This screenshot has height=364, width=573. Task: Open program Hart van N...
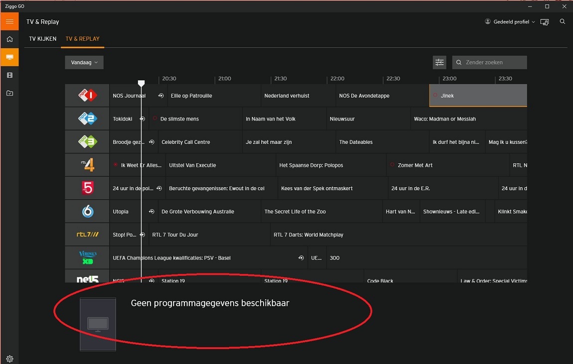401,212
